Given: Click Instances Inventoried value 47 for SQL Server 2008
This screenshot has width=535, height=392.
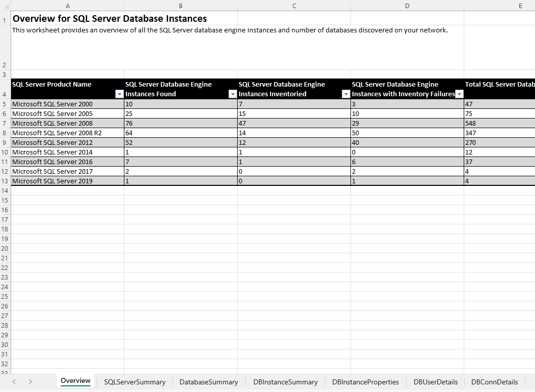Looking at the screenshot, I should [x=294, y=123].
